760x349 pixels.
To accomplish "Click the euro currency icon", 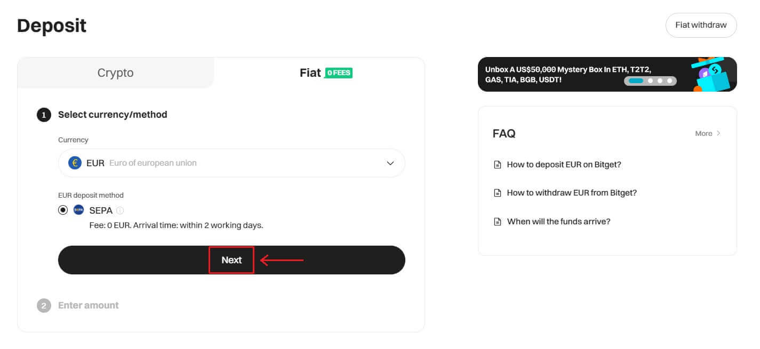I will tap(75, 163).
